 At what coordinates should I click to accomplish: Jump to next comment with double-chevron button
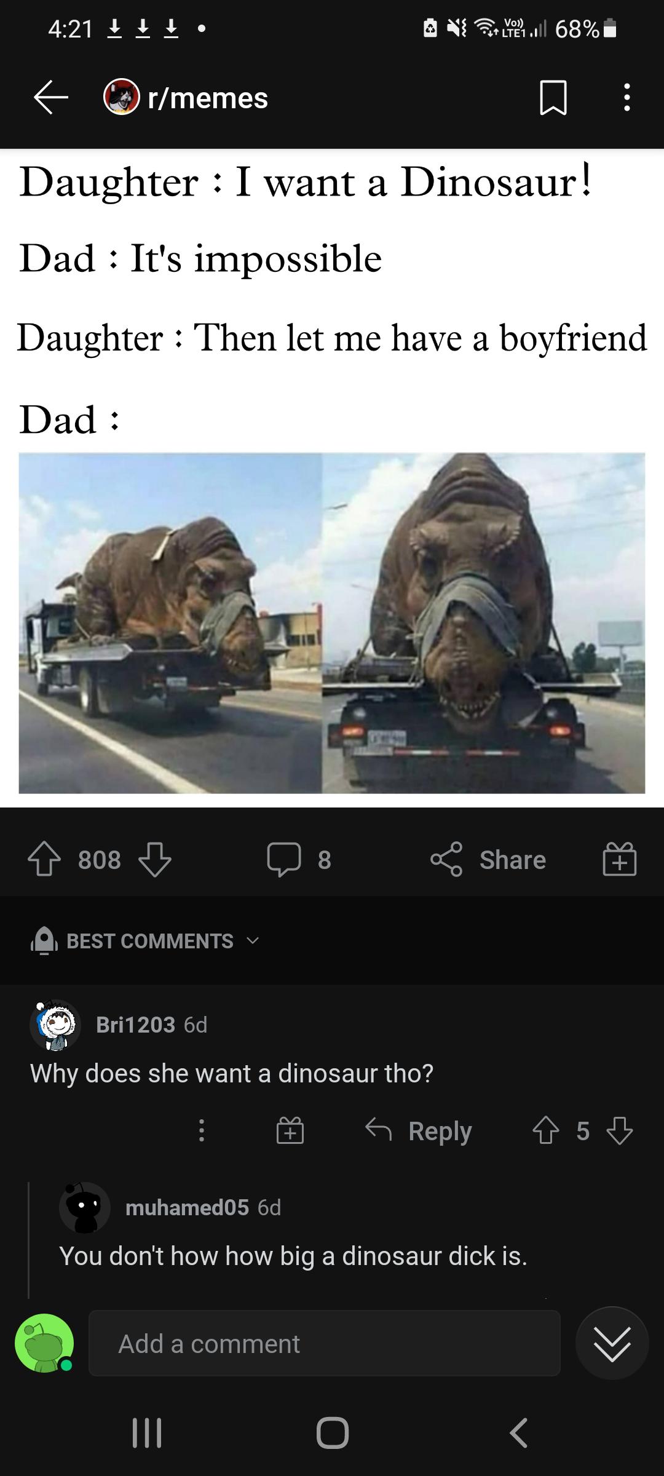pos(612,1343)
